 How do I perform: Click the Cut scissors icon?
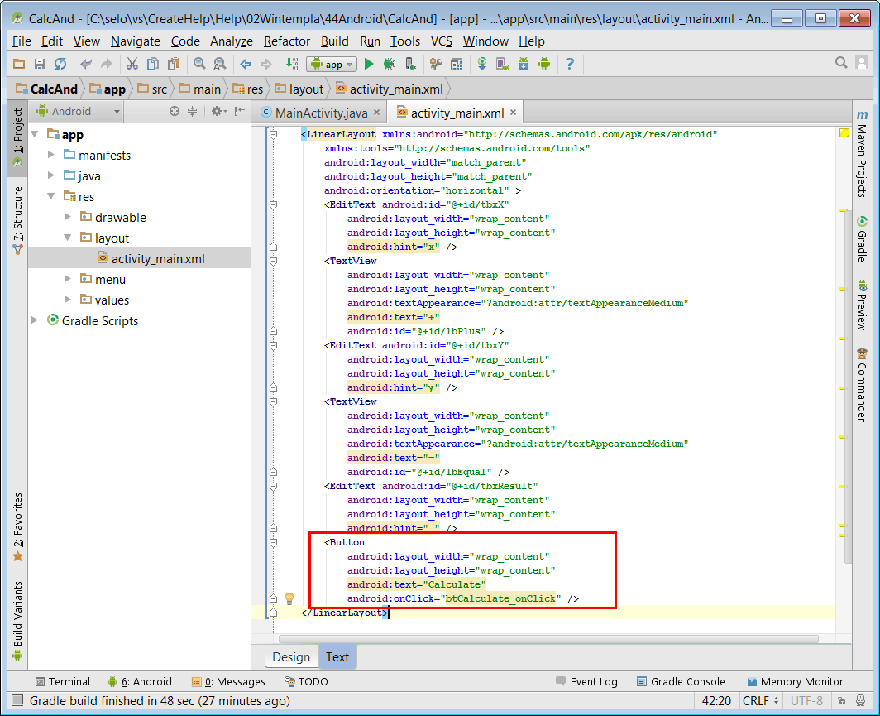[132, 64]
